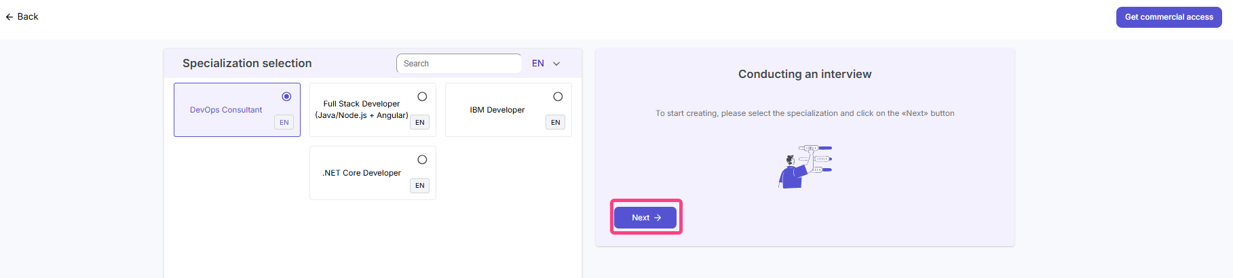Expand the language dropdown chevron

(x=556, y=64)
